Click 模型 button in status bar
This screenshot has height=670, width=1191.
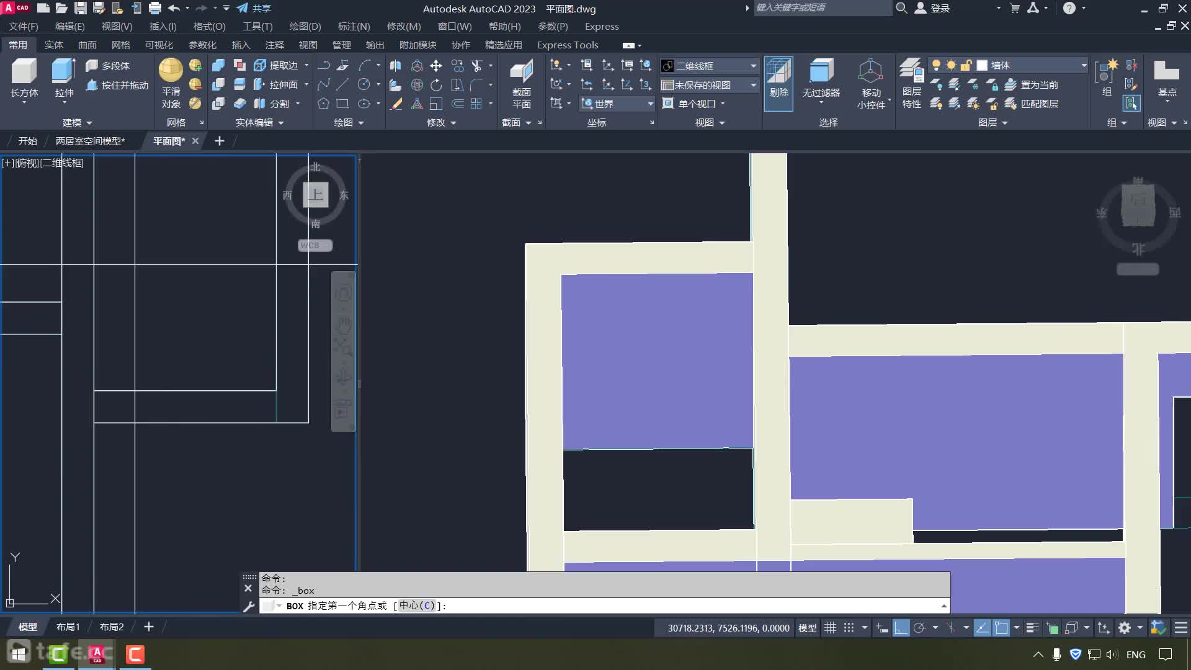tap(807, 628)
